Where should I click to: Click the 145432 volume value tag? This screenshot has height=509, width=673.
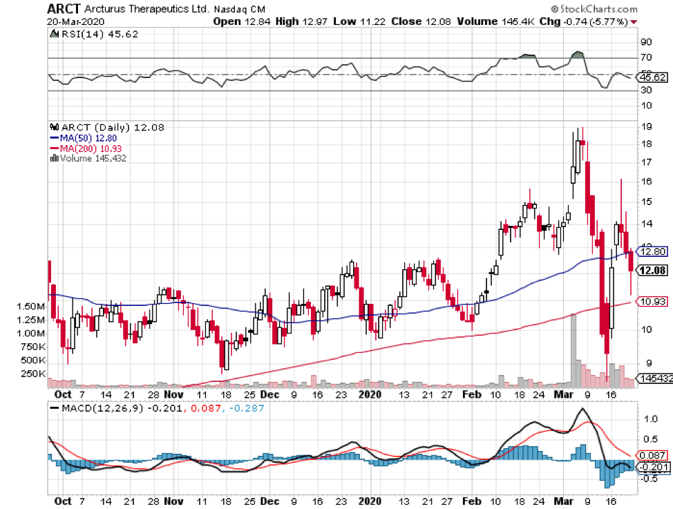654,379
